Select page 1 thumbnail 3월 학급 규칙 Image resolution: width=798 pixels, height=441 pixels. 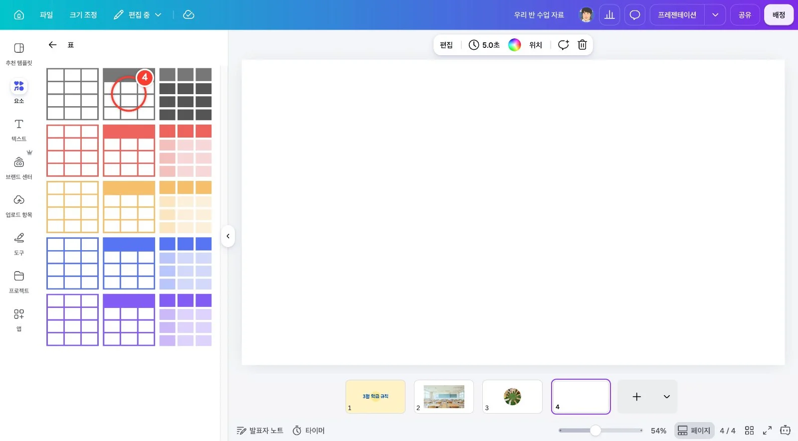[x=376, y=397]
